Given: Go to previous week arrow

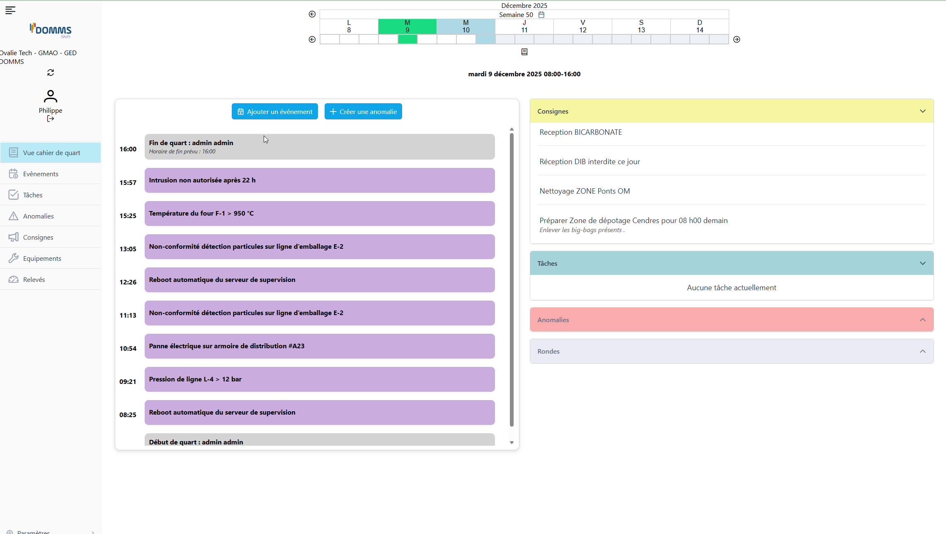Looking at the screenshot, I should 312,14.
